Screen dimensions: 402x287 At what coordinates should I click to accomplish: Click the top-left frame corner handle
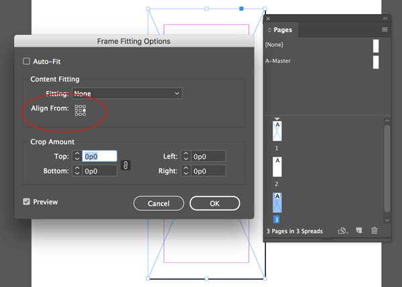coord(148,9)
